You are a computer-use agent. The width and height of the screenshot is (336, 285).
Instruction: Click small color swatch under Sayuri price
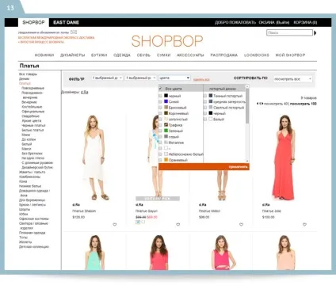point(138,222)
